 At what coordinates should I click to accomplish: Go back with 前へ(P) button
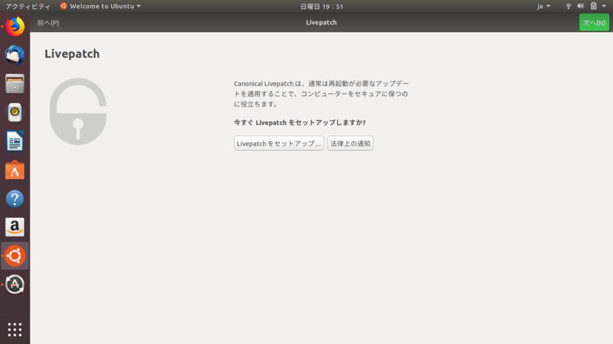point(48,23)
